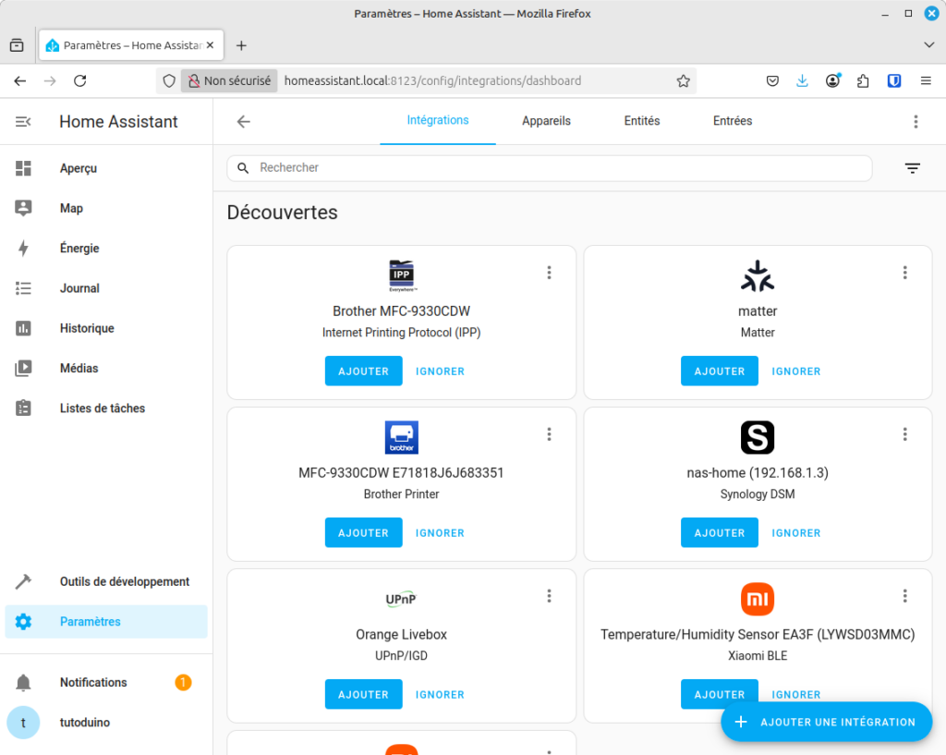Viewport: 946px width, 755px height.
Task: Click the Matter logo icon
Action: [758, 275]
